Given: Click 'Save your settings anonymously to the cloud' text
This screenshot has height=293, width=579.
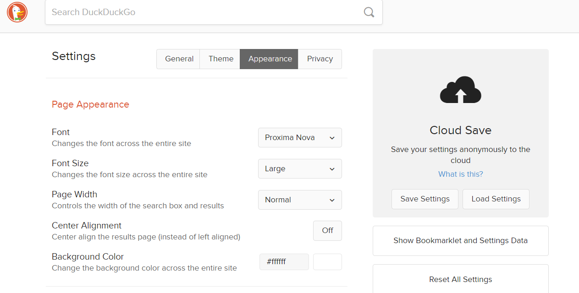Looking at the screenshot, I should tap(461, 155).
